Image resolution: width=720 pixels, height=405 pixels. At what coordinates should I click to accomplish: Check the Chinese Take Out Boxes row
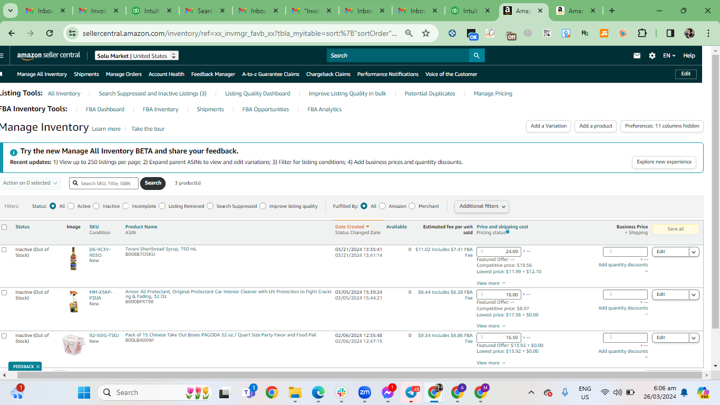(4, 335)
